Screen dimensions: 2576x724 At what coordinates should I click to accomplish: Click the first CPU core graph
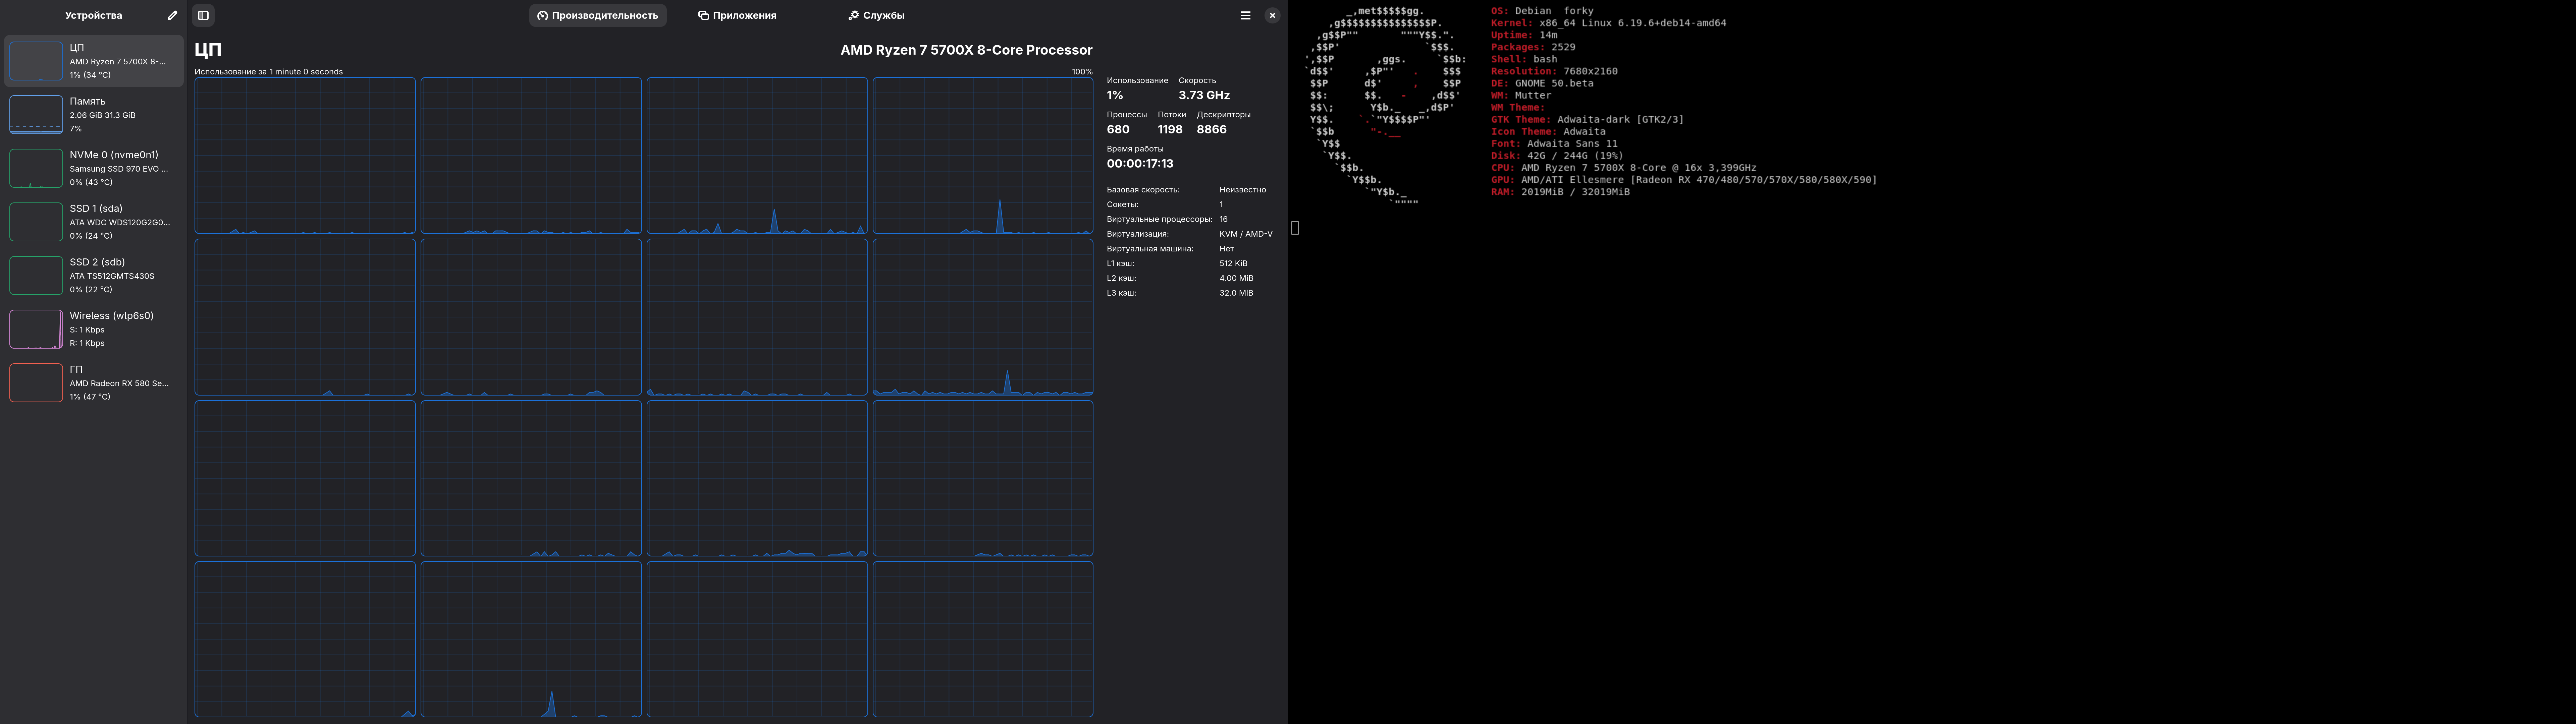coord(305,156)
